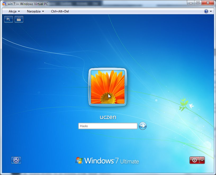
Task: Click the Hasło password field
Action: point(108,126)
